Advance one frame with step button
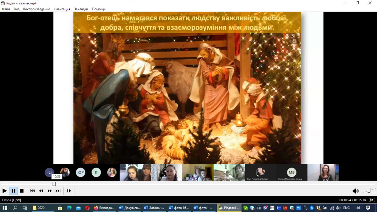The height and width of the screenshot is (212, 377). (69, 191)
